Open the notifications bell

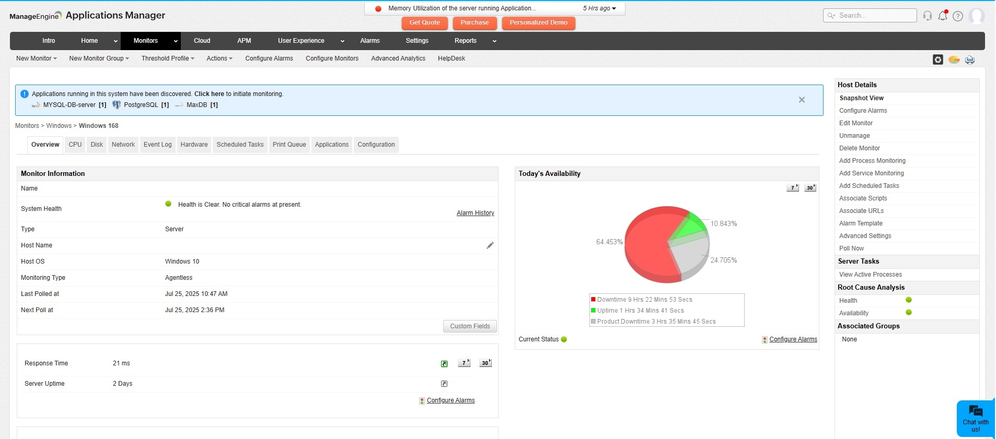point(943,15)
